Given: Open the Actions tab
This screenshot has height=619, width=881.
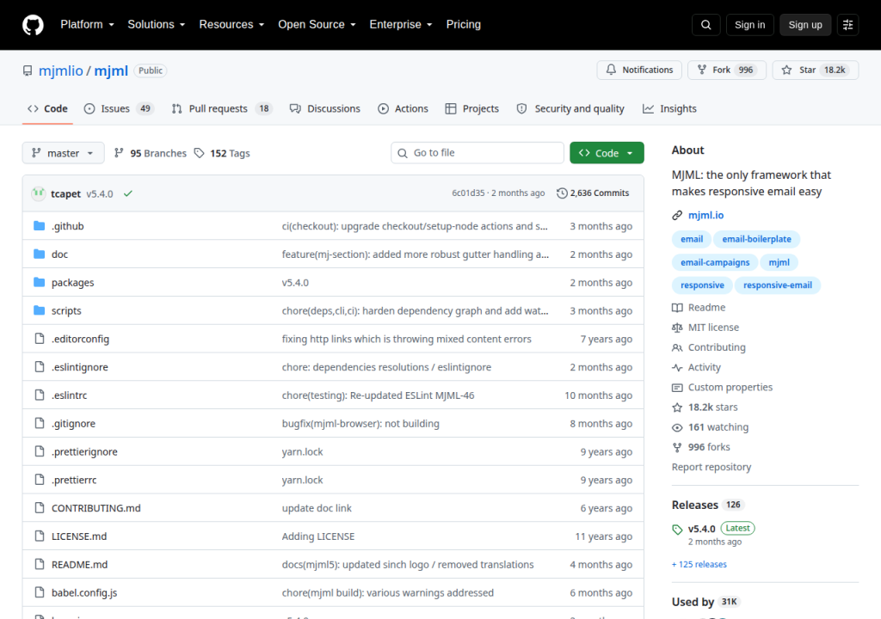Looking at the screenshot, I should pos(403,108).
